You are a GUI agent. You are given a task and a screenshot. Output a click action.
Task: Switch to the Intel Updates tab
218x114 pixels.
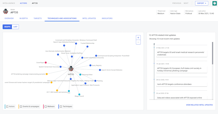[89, 18]
